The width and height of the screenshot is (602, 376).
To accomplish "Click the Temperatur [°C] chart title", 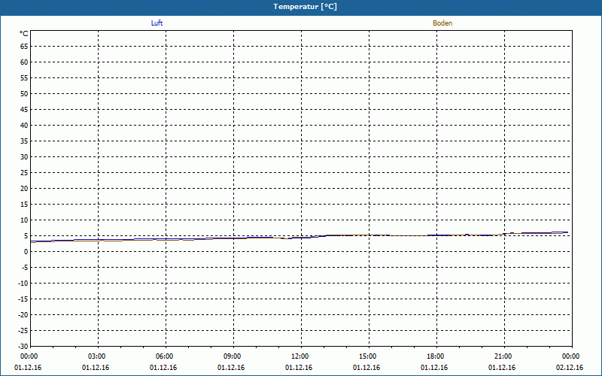I will tap(306, 7).
